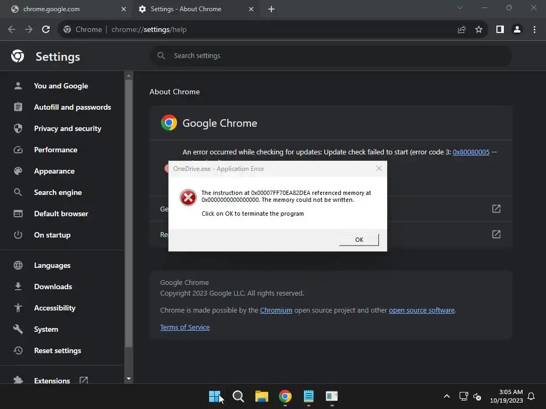The width and height of the screenshot is (546, 409).
Task: Click the palette icon beside Appearance
Action: [x=18, y=171]
